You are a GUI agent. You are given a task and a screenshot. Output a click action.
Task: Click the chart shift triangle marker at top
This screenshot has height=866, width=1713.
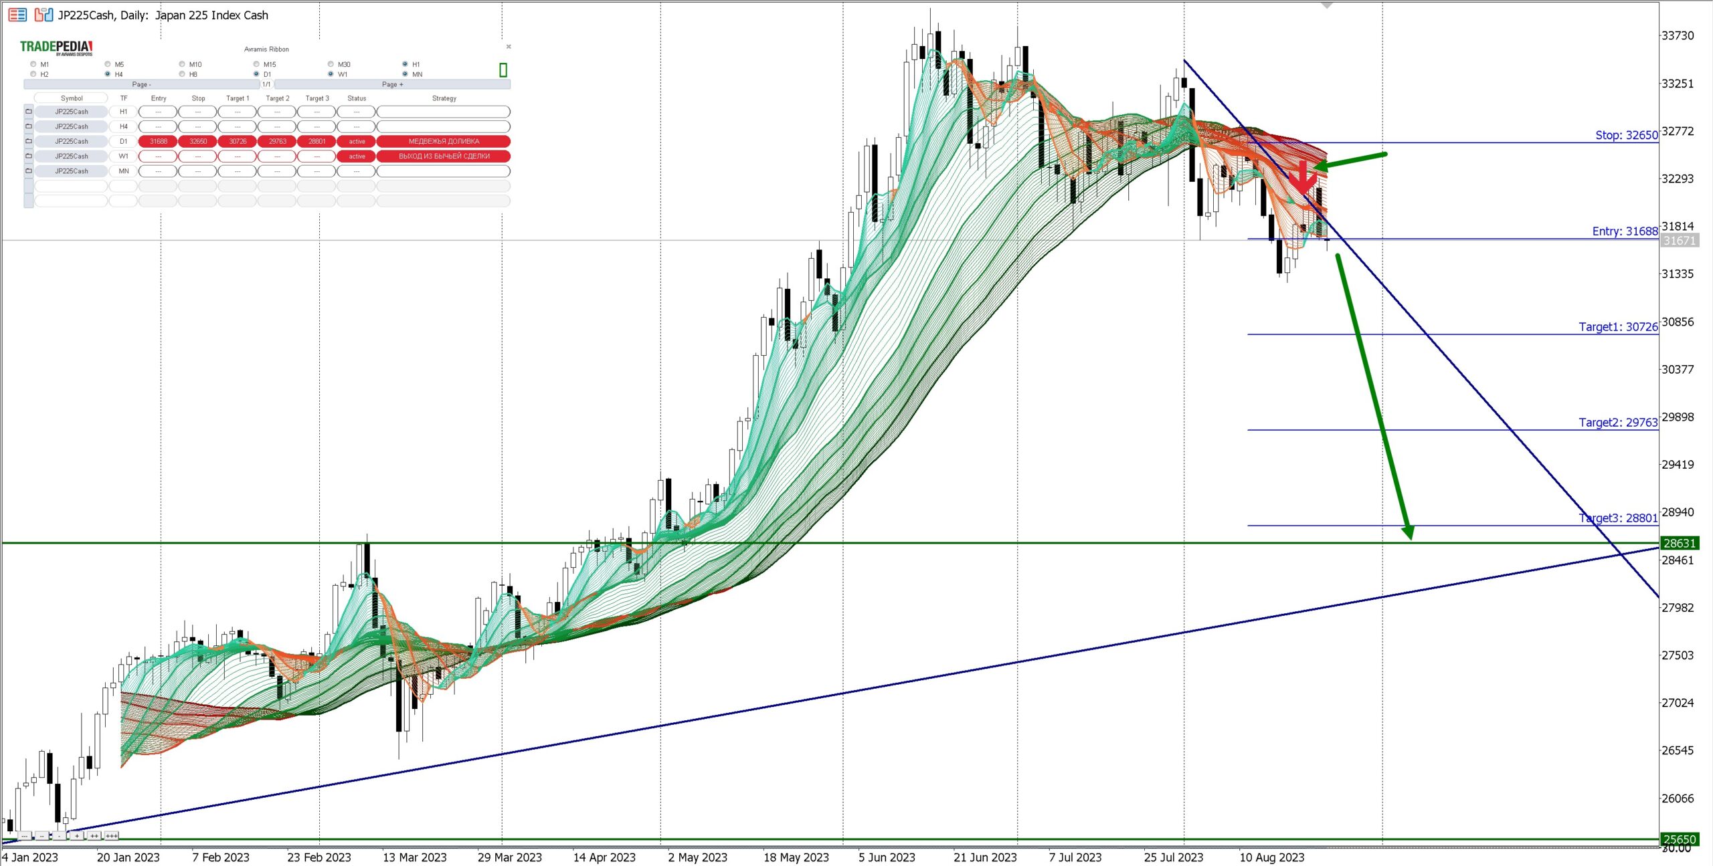(1326, 5)
